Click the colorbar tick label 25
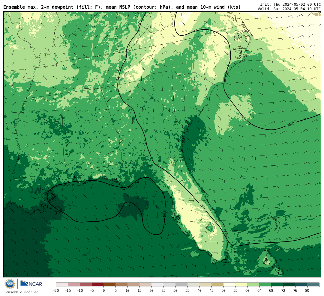Screen dimensions: 324x296 pyautogui.click(x=164, y=291)
